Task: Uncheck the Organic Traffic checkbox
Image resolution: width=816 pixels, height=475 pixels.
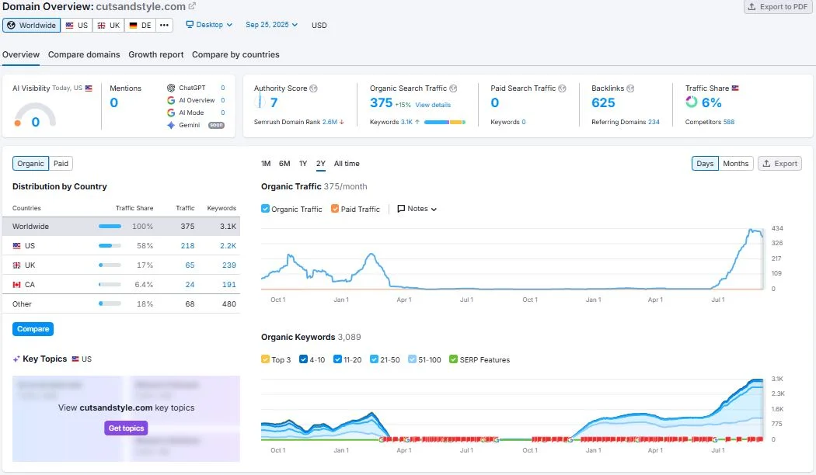Action: 266,209
